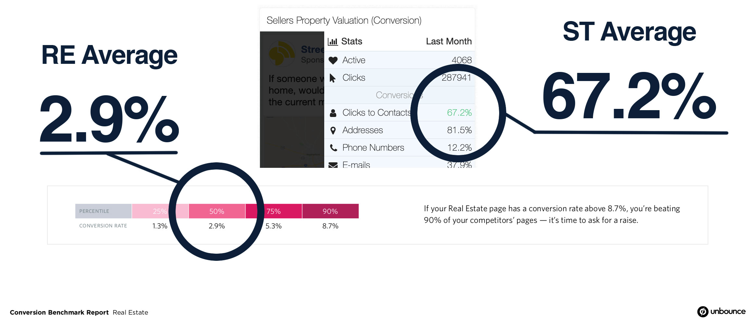
Task: Select the 25% percentile segment
Action: click(160, 211)
